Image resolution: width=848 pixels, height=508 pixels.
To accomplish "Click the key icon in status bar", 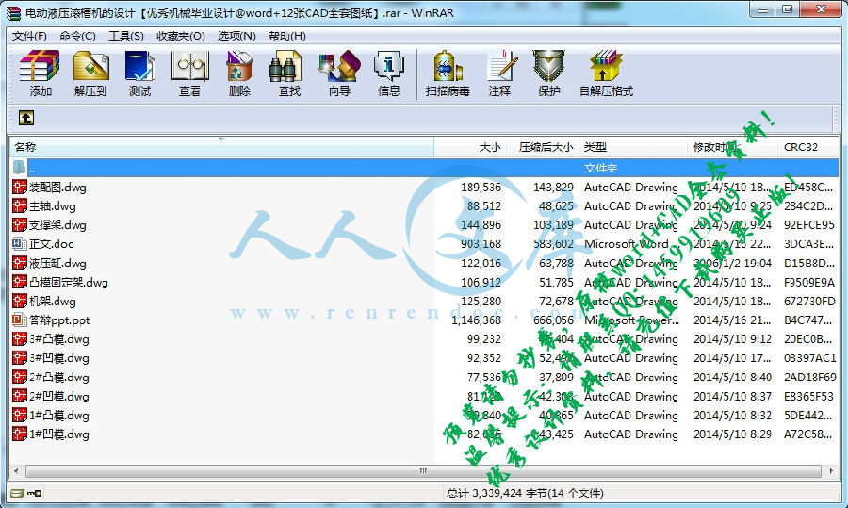I will [x=35, y=493].
